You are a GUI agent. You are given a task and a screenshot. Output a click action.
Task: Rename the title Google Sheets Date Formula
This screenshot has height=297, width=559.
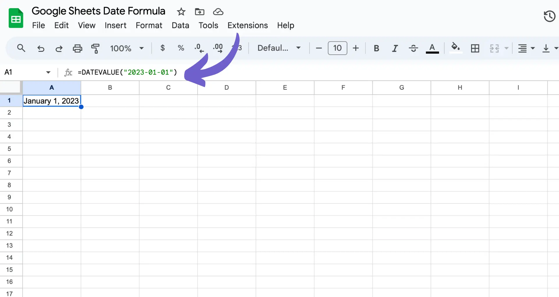[x=98, y=11]
